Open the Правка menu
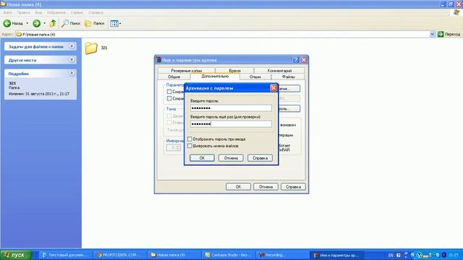Image resolution: width=463 pixels, height=260 pixels. (23, 13)
